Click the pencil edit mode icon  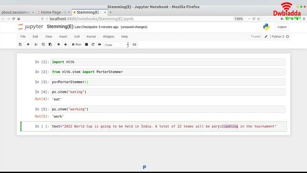(x=266, y=37)
